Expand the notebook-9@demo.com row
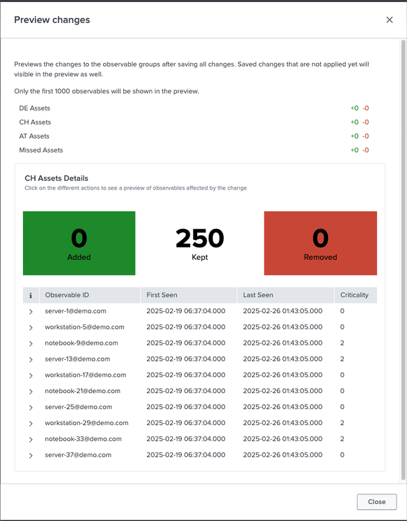 (31, 344)
